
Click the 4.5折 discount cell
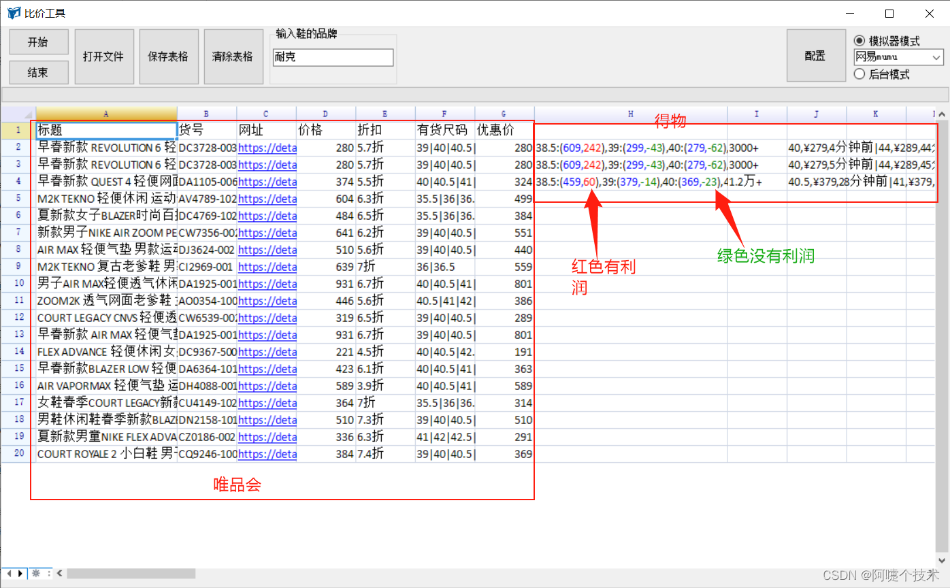385,352
